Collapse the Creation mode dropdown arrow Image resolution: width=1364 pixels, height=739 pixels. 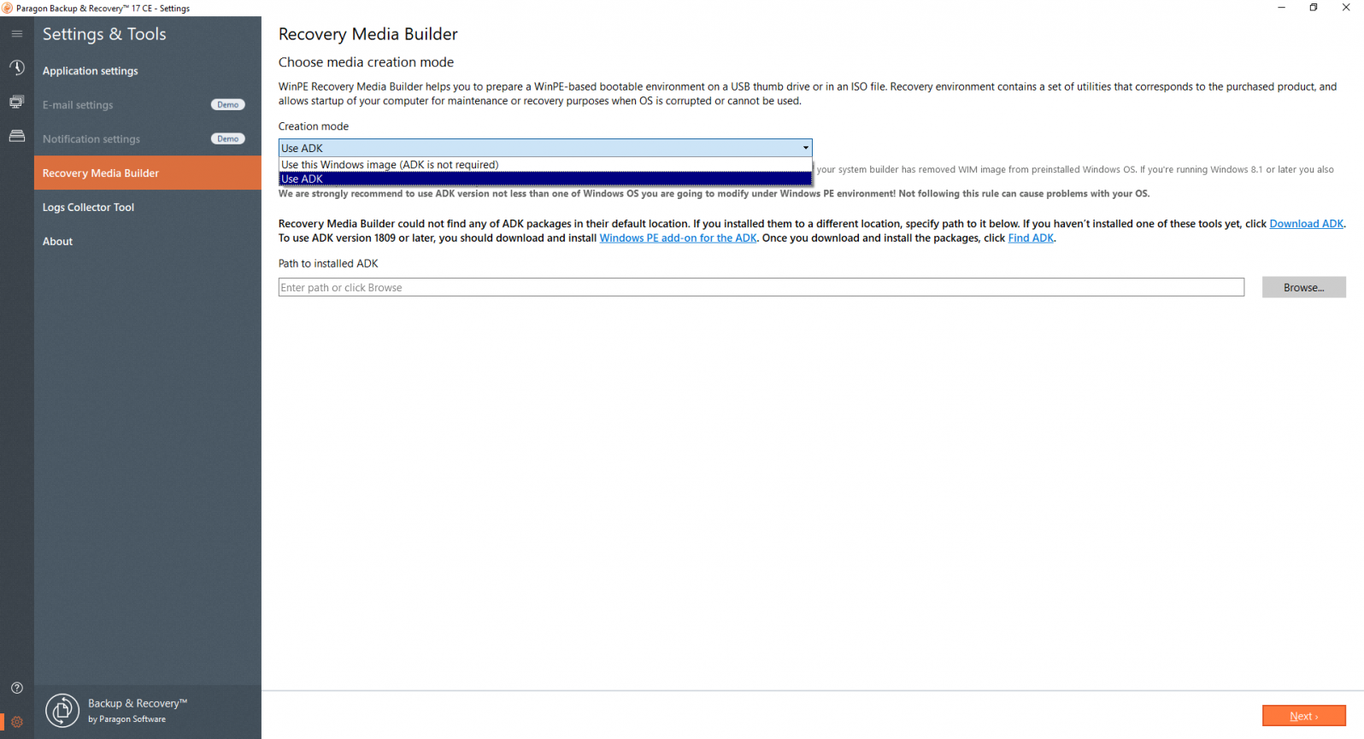click(805, 148)
